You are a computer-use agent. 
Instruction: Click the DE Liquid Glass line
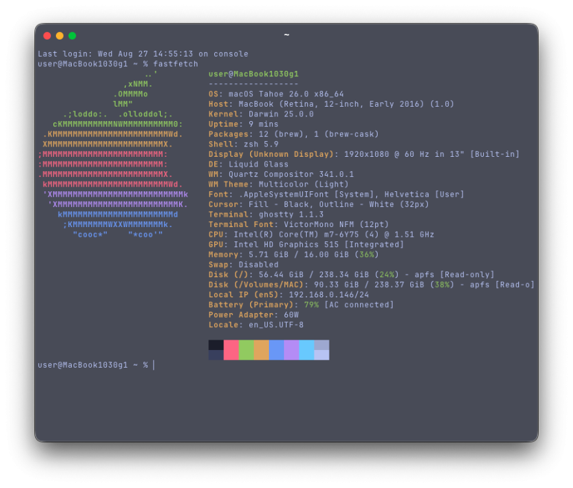point(249,165)
